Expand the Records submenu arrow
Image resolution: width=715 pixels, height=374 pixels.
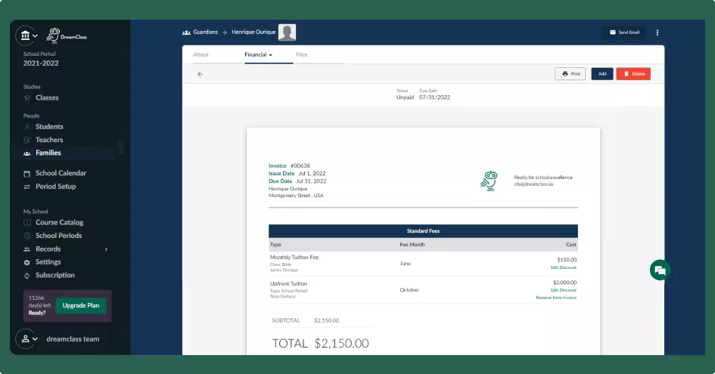(106, 249)
